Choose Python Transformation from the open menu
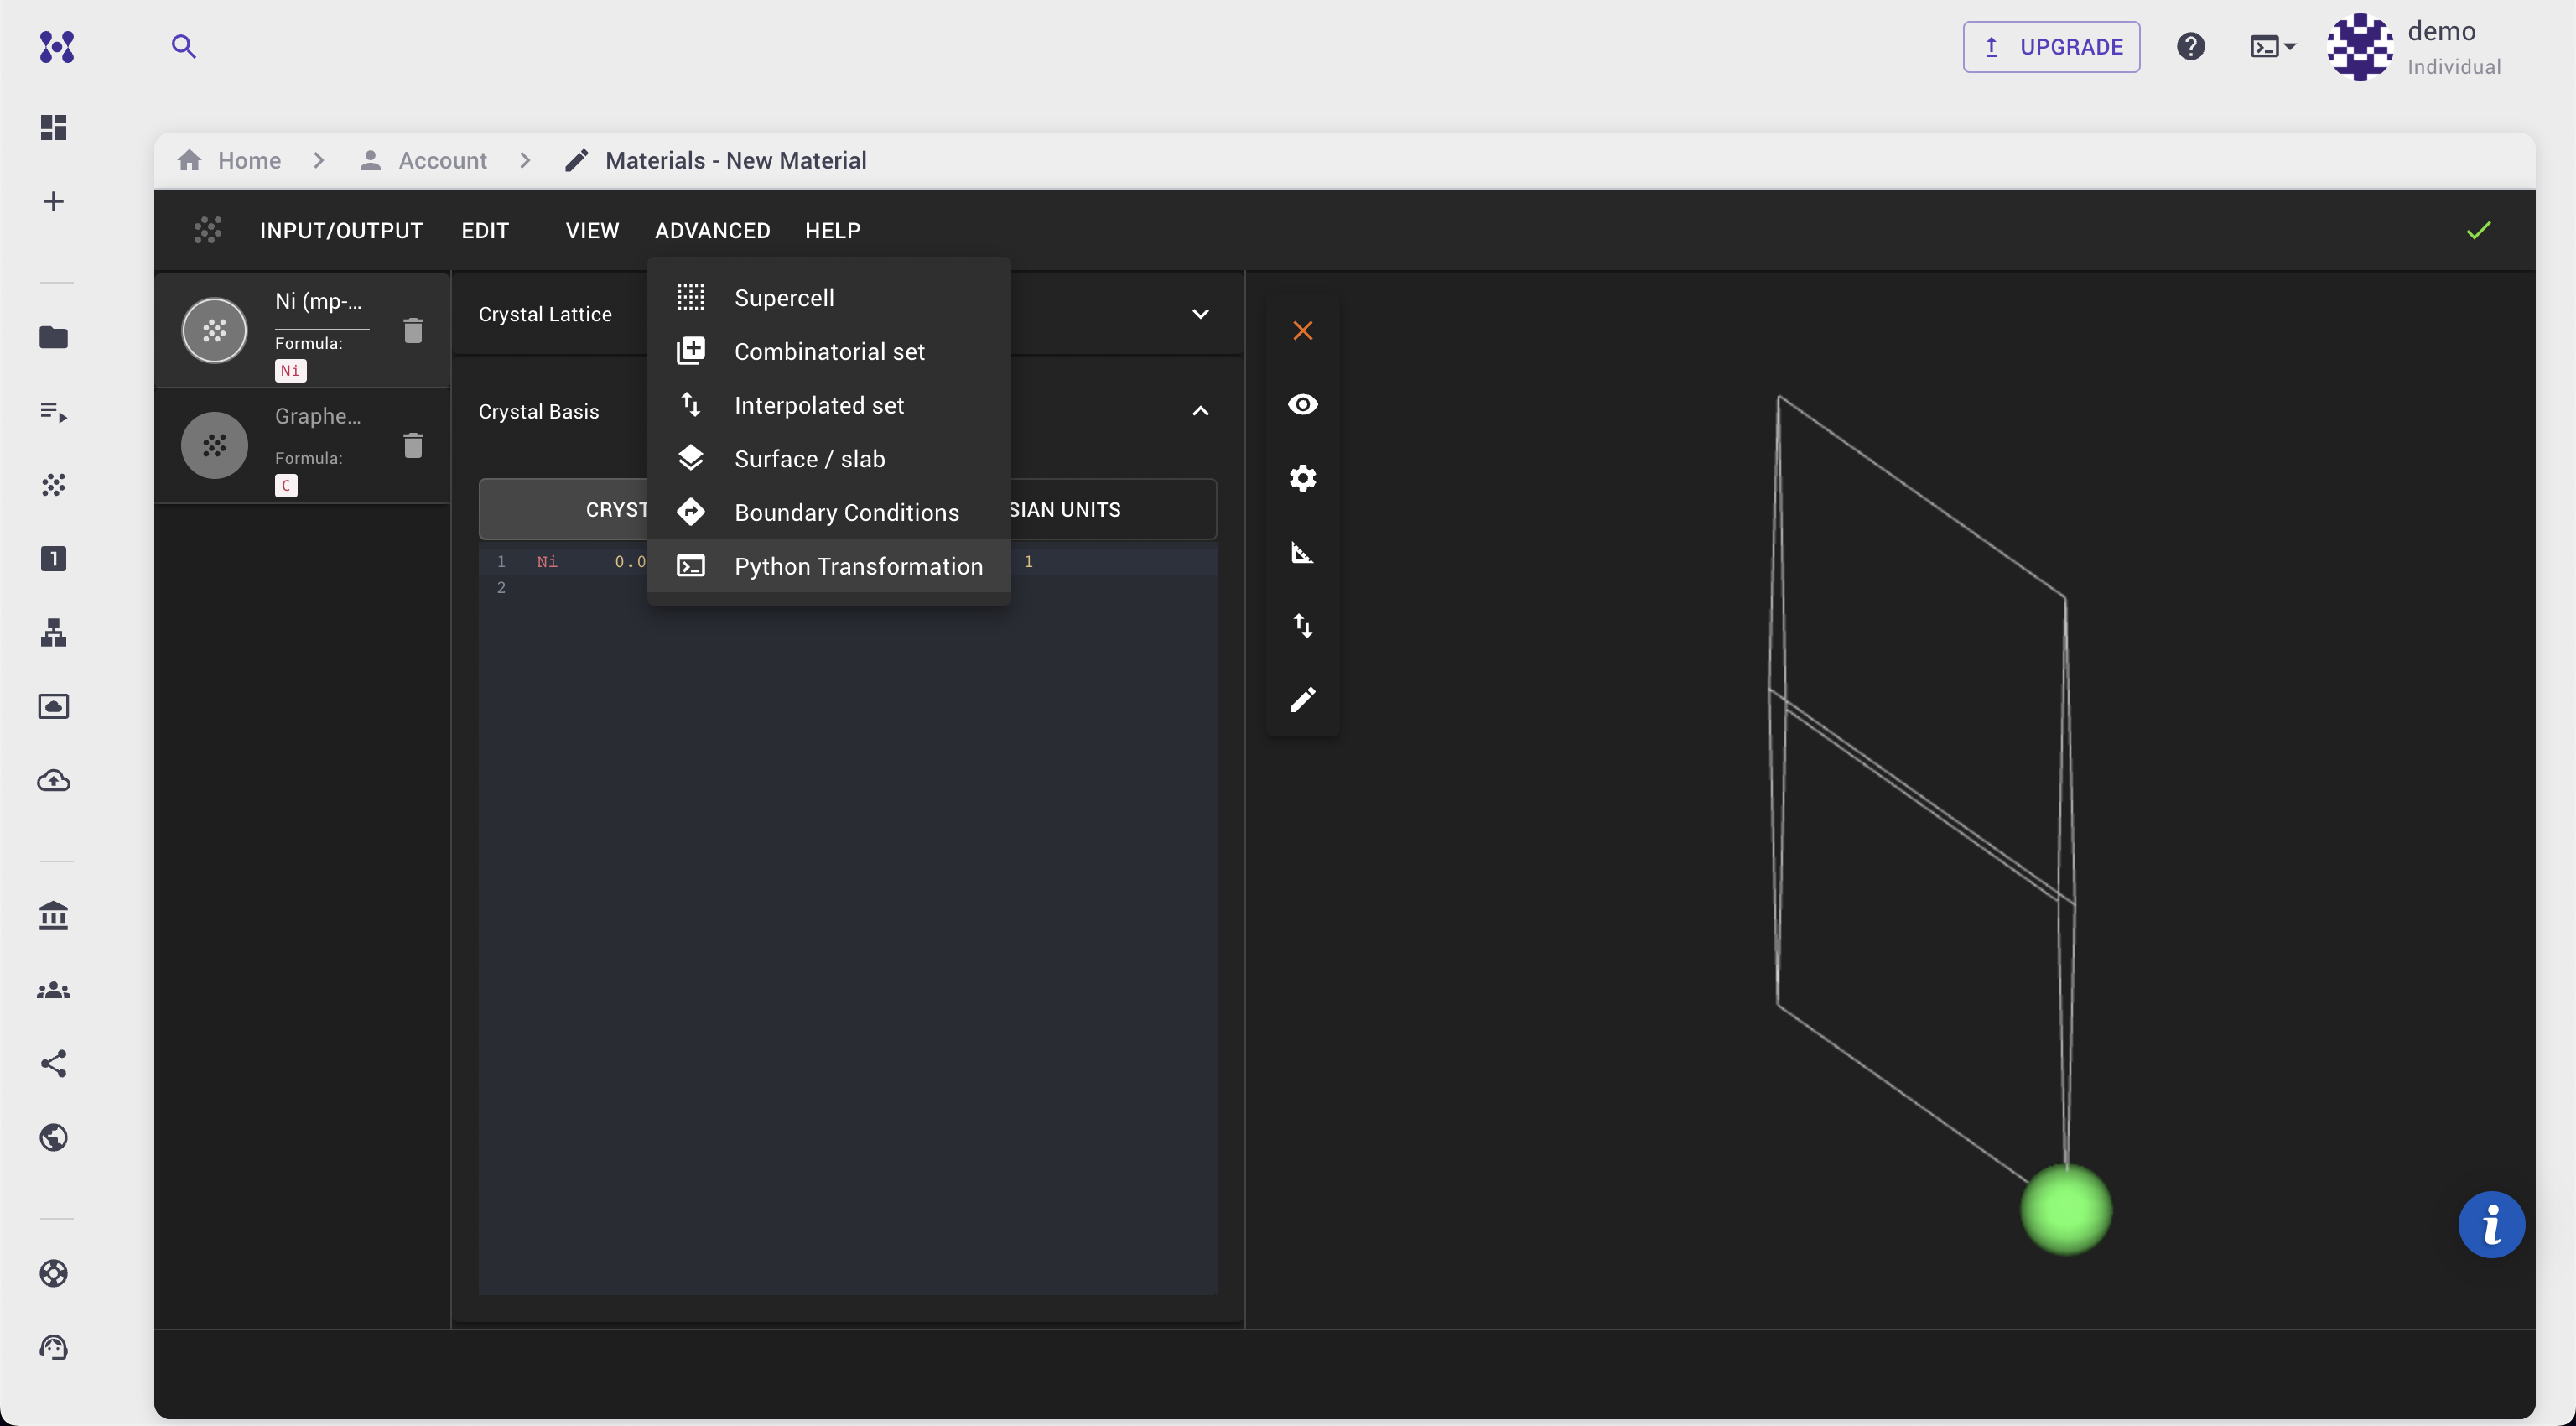Image resolution: width=2576 pixels, height=1426 pixels. click(858, 566)
